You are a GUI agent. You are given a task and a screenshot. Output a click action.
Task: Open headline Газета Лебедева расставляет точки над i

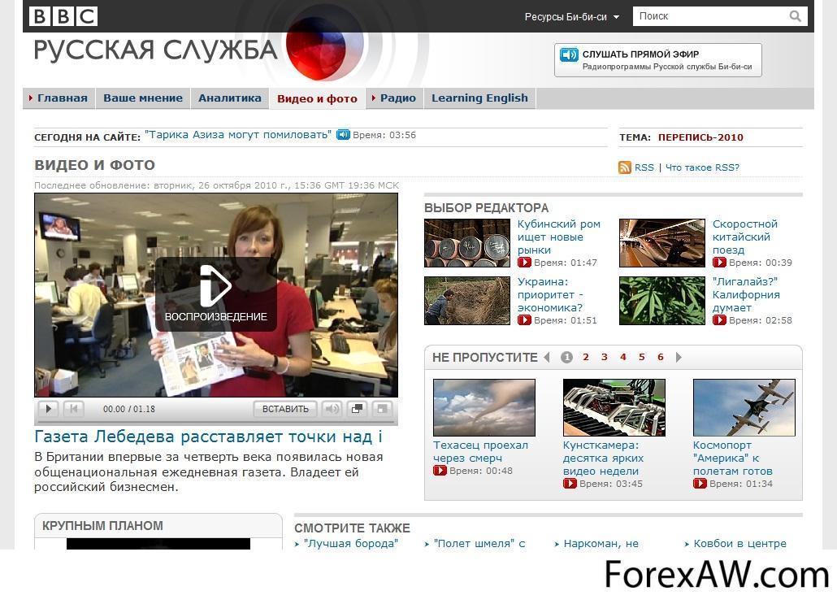coord(208,437)
